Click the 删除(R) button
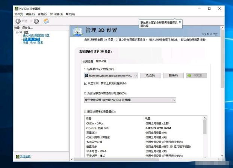This screenshot has width=233, height=168. tap(173, 75)
